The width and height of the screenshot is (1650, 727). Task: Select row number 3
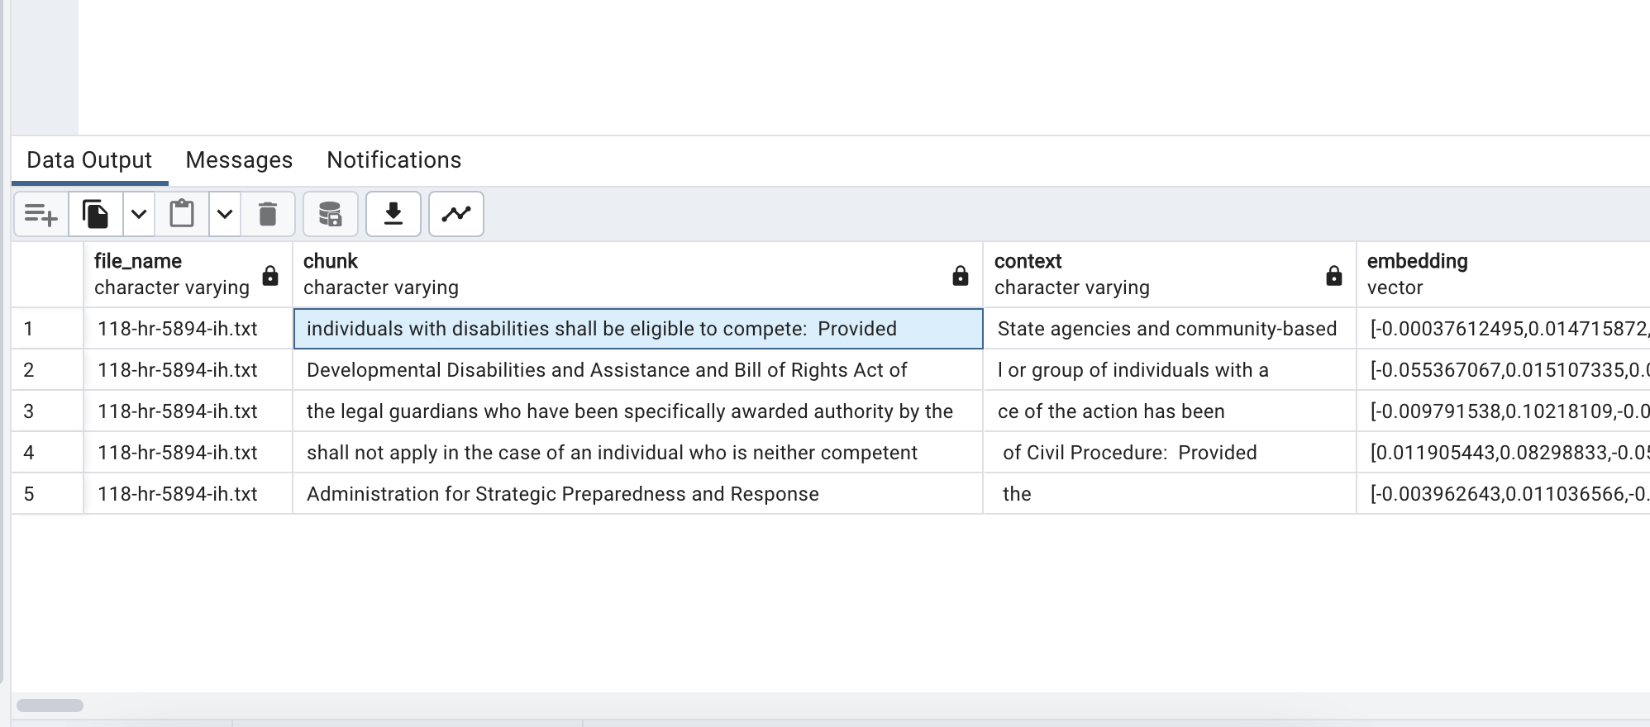[47, 411]
